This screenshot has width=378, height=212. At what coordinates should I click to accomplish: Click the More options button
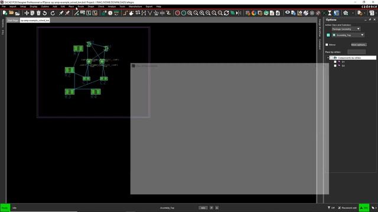pos(359,45)
